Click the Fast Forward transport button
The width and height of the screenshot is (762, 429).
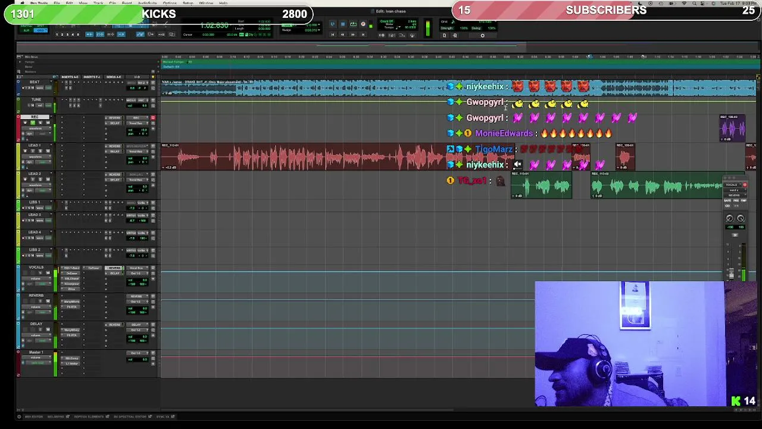click(x=352, y=35)
